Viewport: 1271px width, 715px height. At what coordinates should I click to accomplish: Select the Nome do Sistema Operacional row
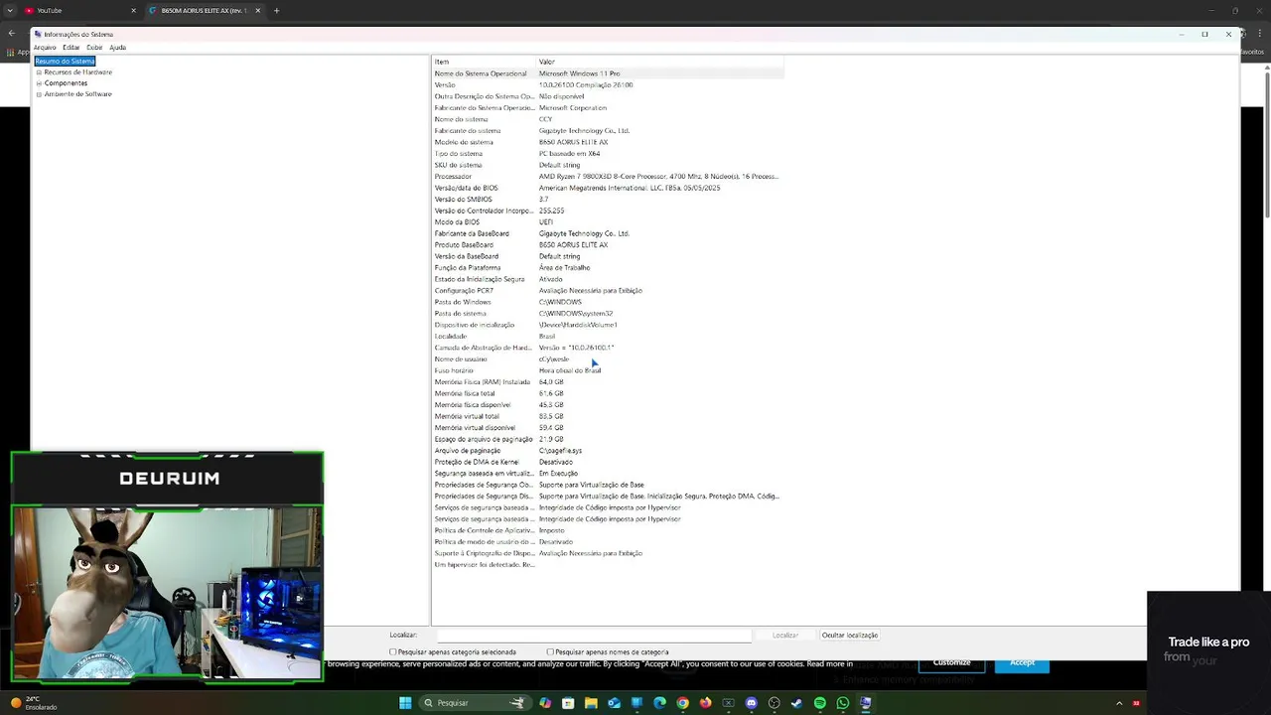point(608,73)
